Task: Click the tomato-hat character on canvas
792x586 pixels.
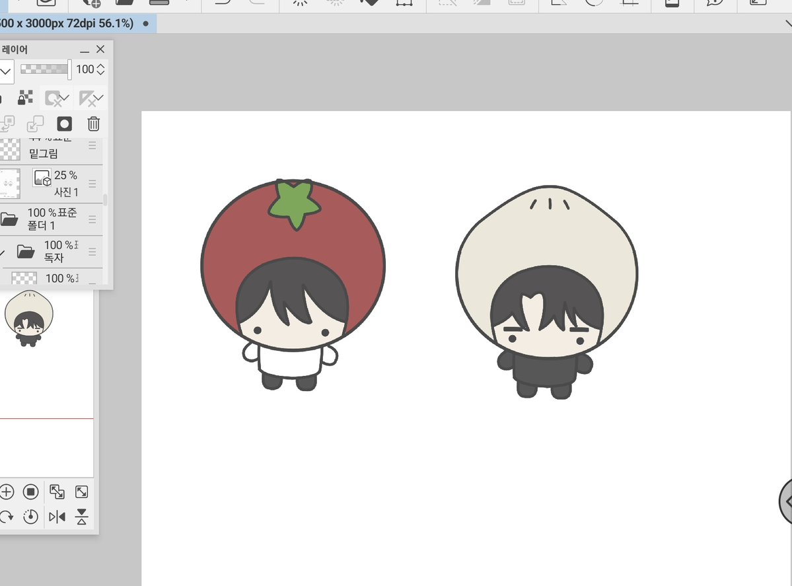Action: pyautogui.click(x=293, y=285)
